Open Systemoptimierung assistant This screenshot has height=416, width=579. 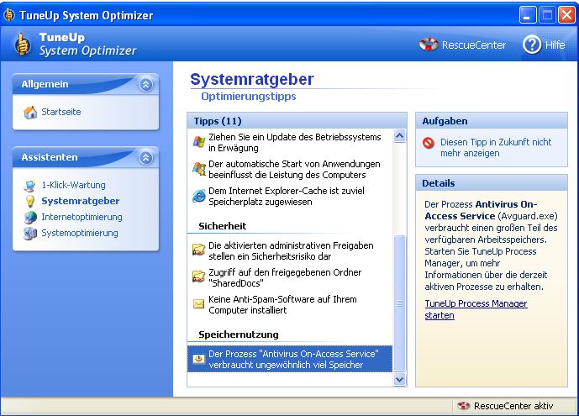[79, 234]
